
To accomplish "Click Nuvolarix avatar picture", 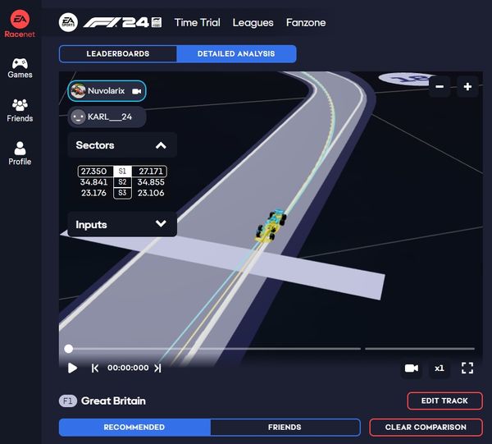I will tap(78, 91).
